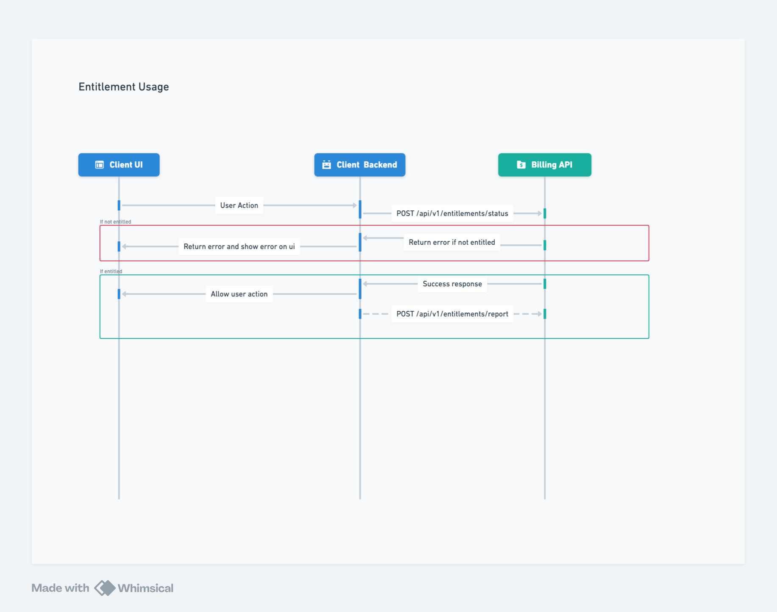The width and height of the screenshot is (777, 612).
Task: Click the dollar icon on Billing API box
Action: coord(521,165)
